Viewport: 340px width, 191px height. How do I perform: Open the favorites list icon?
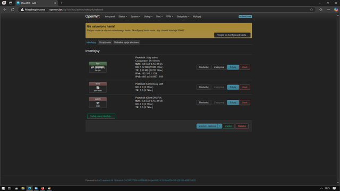tap(321, 10)
